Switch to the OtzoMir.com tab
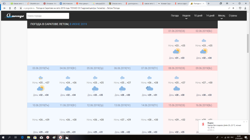This screenshot has height=140, width=250. pos(33,3)
